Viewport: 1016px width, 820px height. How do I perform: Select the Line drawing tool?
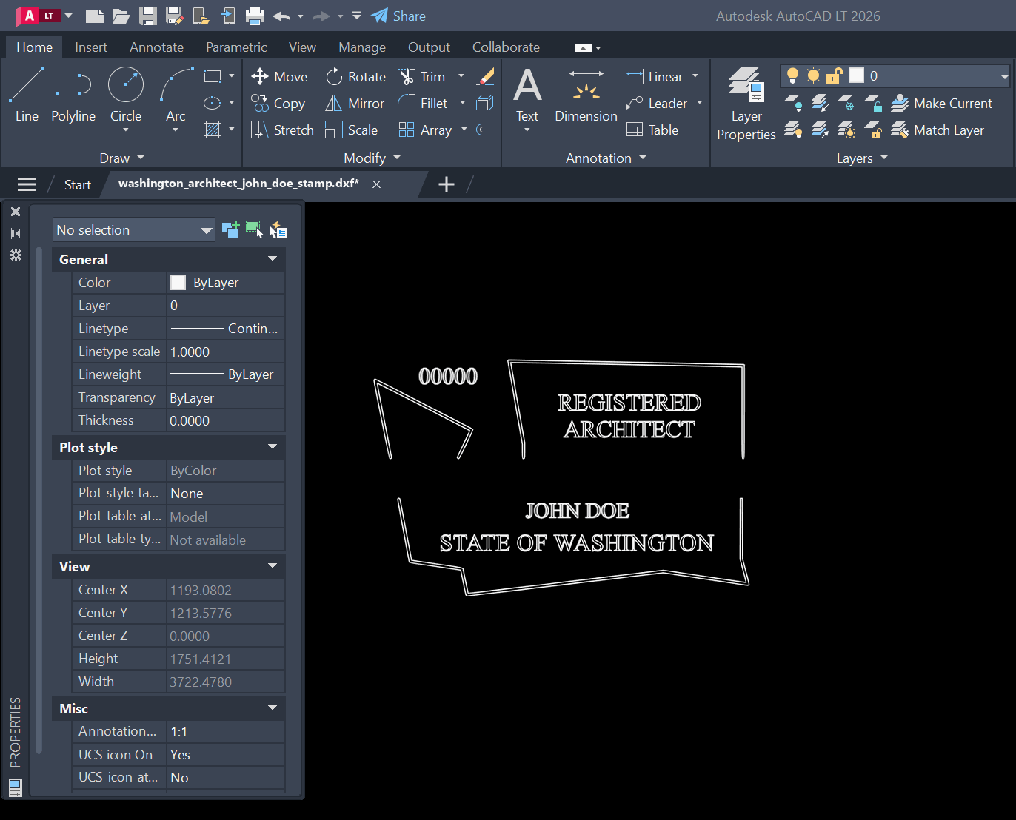(x=27, y=95)
